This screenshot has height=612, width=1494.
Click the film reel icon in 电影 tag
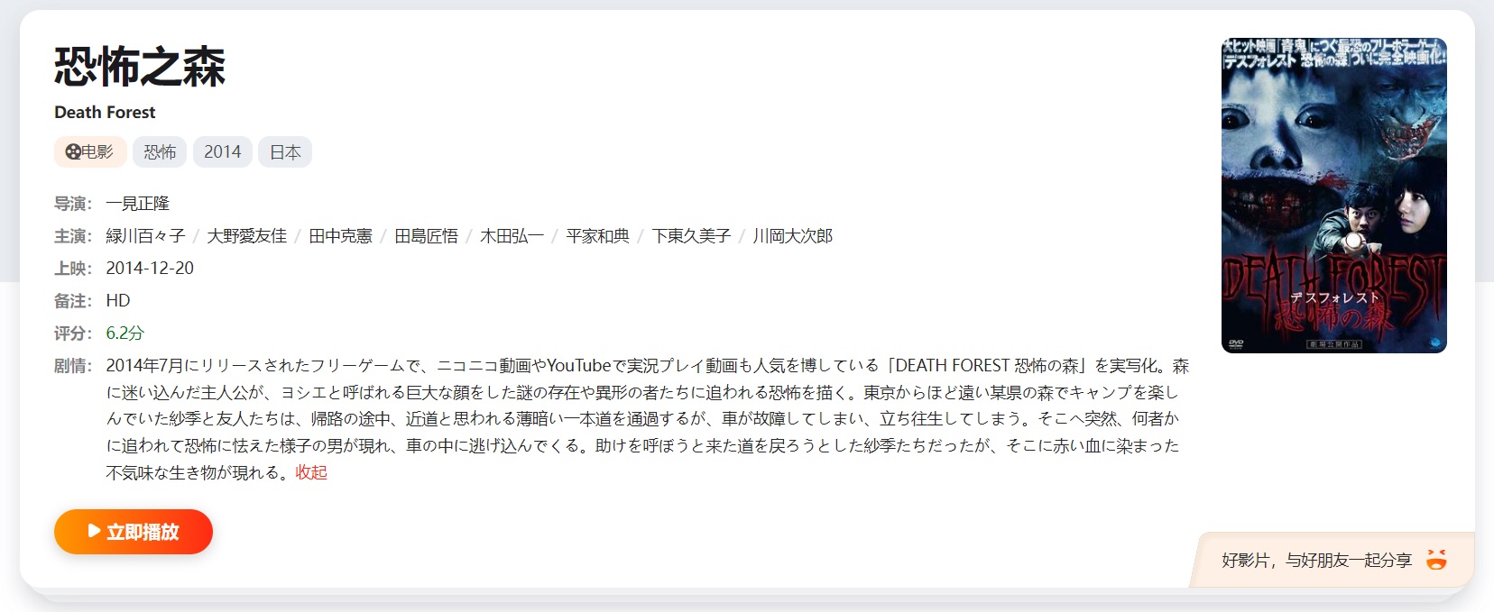click(x=73, y=152)
